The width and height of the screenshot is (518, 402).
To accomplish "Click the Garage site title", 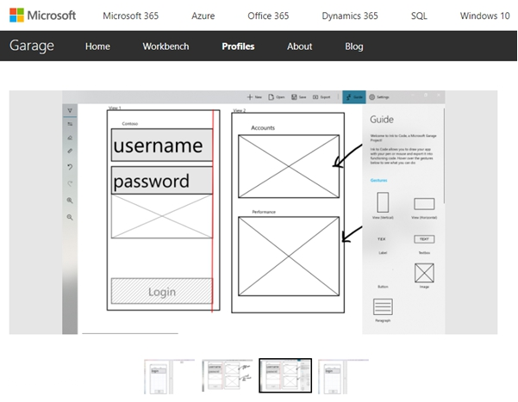I will (x=34, y=46).
